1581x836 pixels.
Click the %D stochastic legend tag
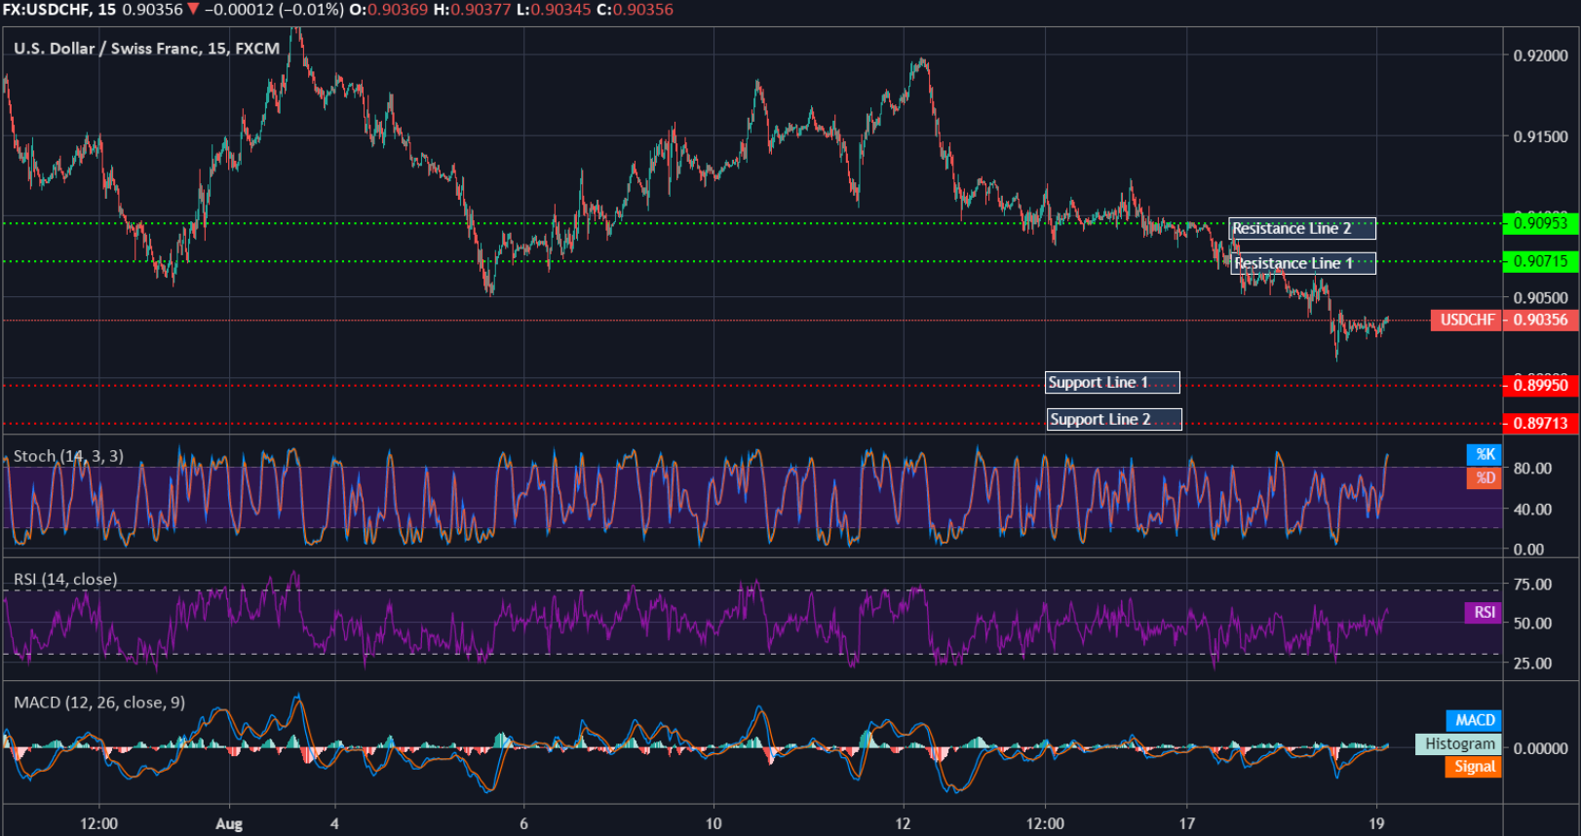pos(1485,477)
